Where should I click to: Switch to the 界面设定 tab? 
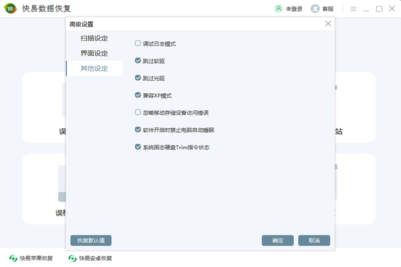[x=94, y=54]
